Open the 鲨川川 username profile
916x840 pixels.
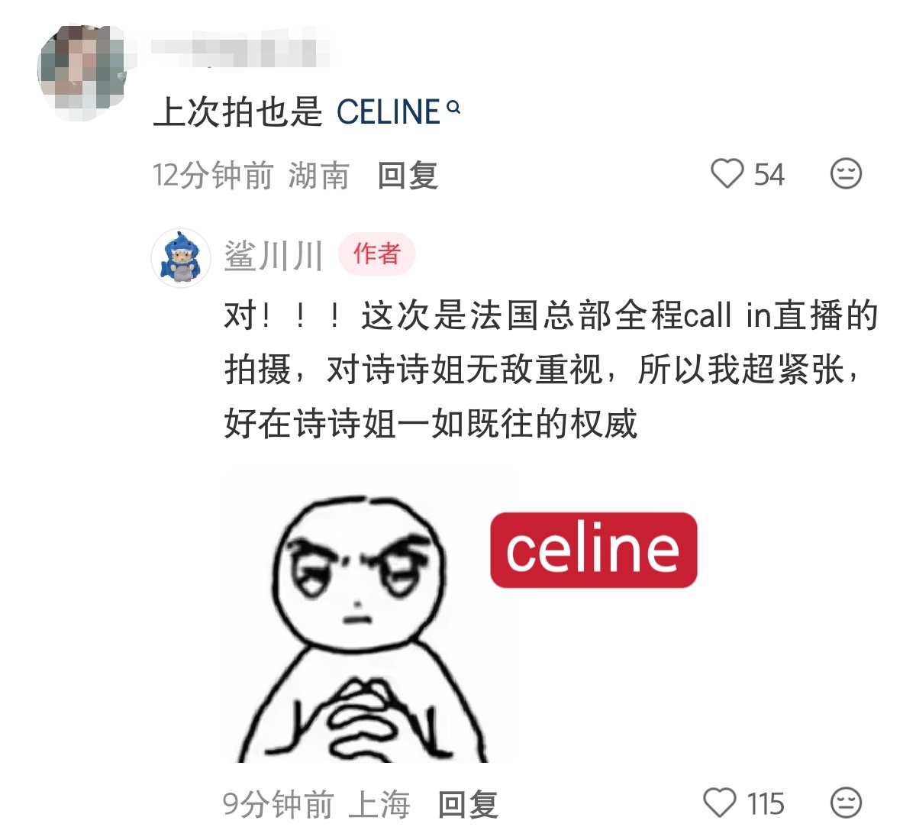[274, 256]
